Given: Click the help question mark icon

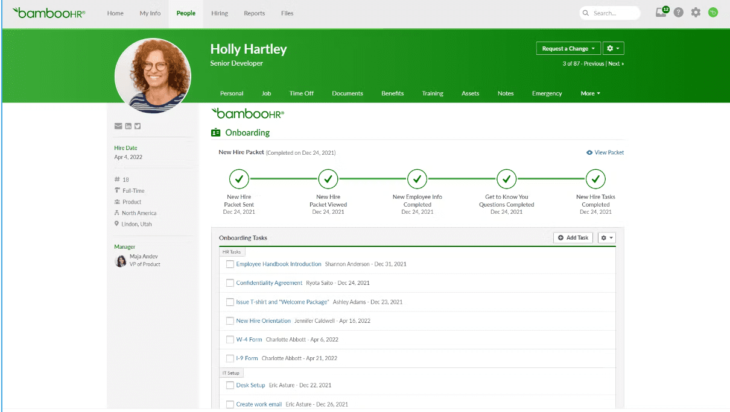Looking at the screenshot, I should pyautogui.click(x=678, y=12).
